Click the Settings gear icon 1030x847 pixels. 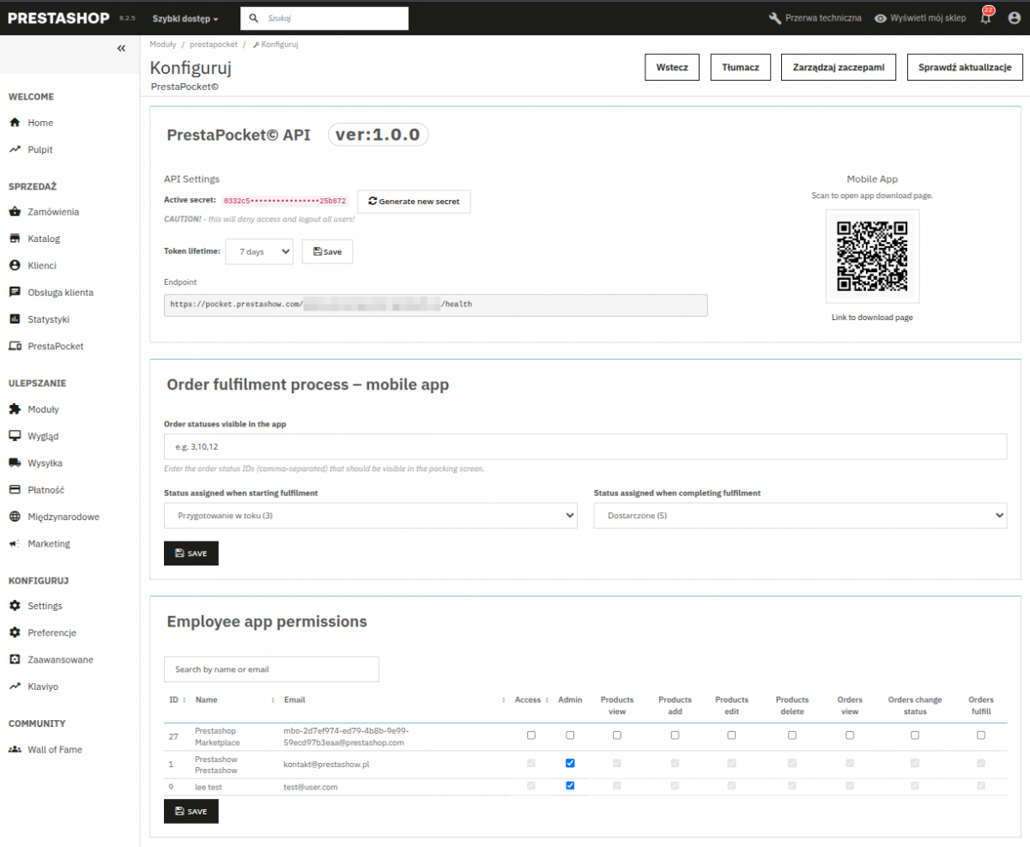(x=15, y=606)
